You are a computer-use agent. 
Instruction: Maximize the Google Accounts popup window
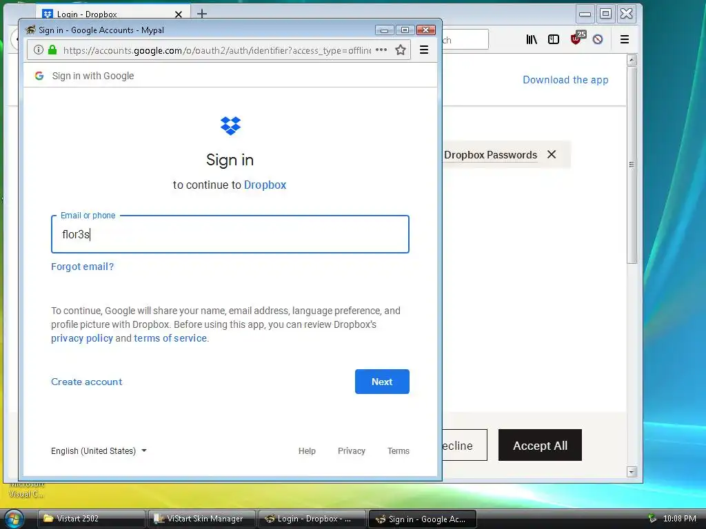point(405,30)
